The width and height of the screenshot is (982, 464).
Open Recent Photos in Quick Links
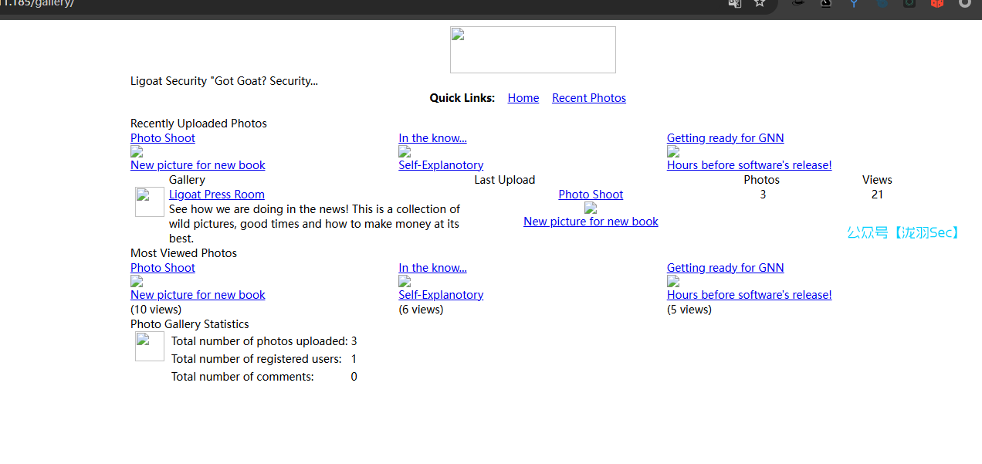(588, 98)
